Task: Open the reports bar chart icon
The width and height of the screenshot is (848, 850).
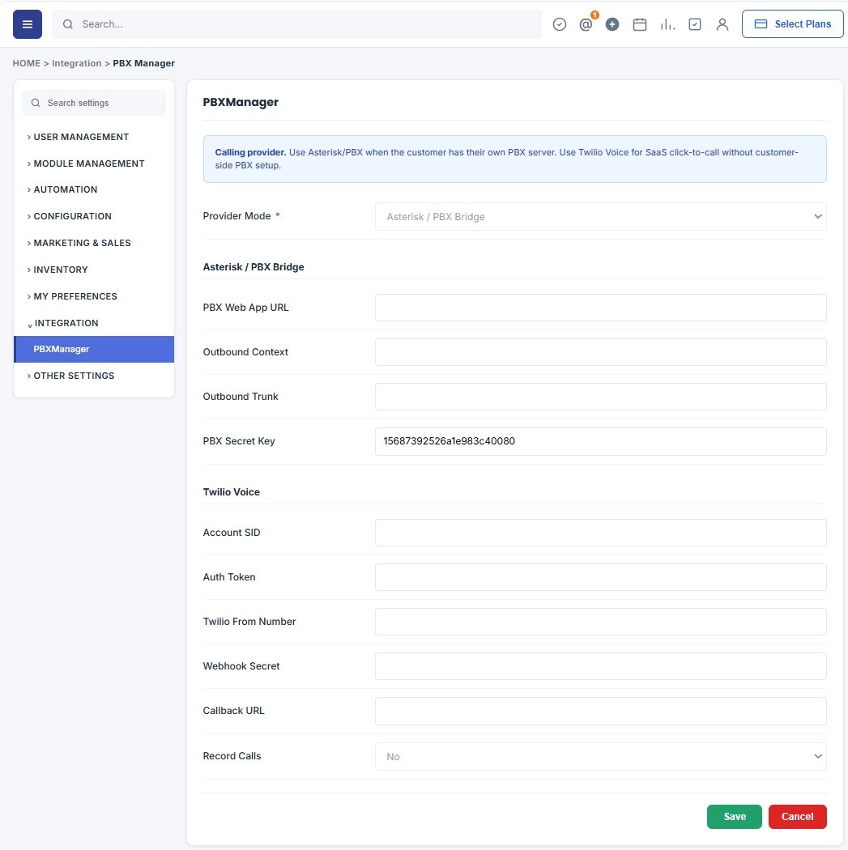Action: point(667,24)
